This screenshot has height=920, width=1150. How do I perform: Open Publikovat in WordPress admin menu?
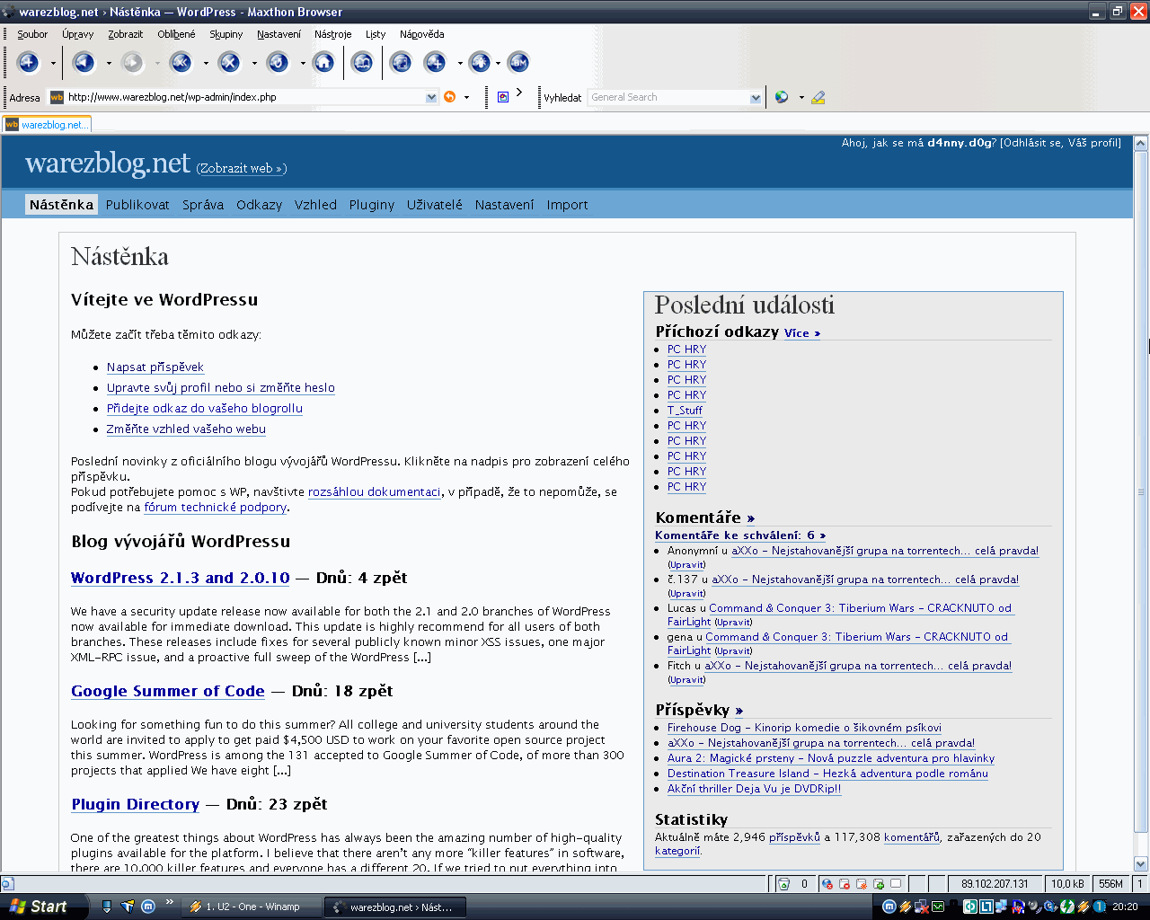(x=137, y=205)
